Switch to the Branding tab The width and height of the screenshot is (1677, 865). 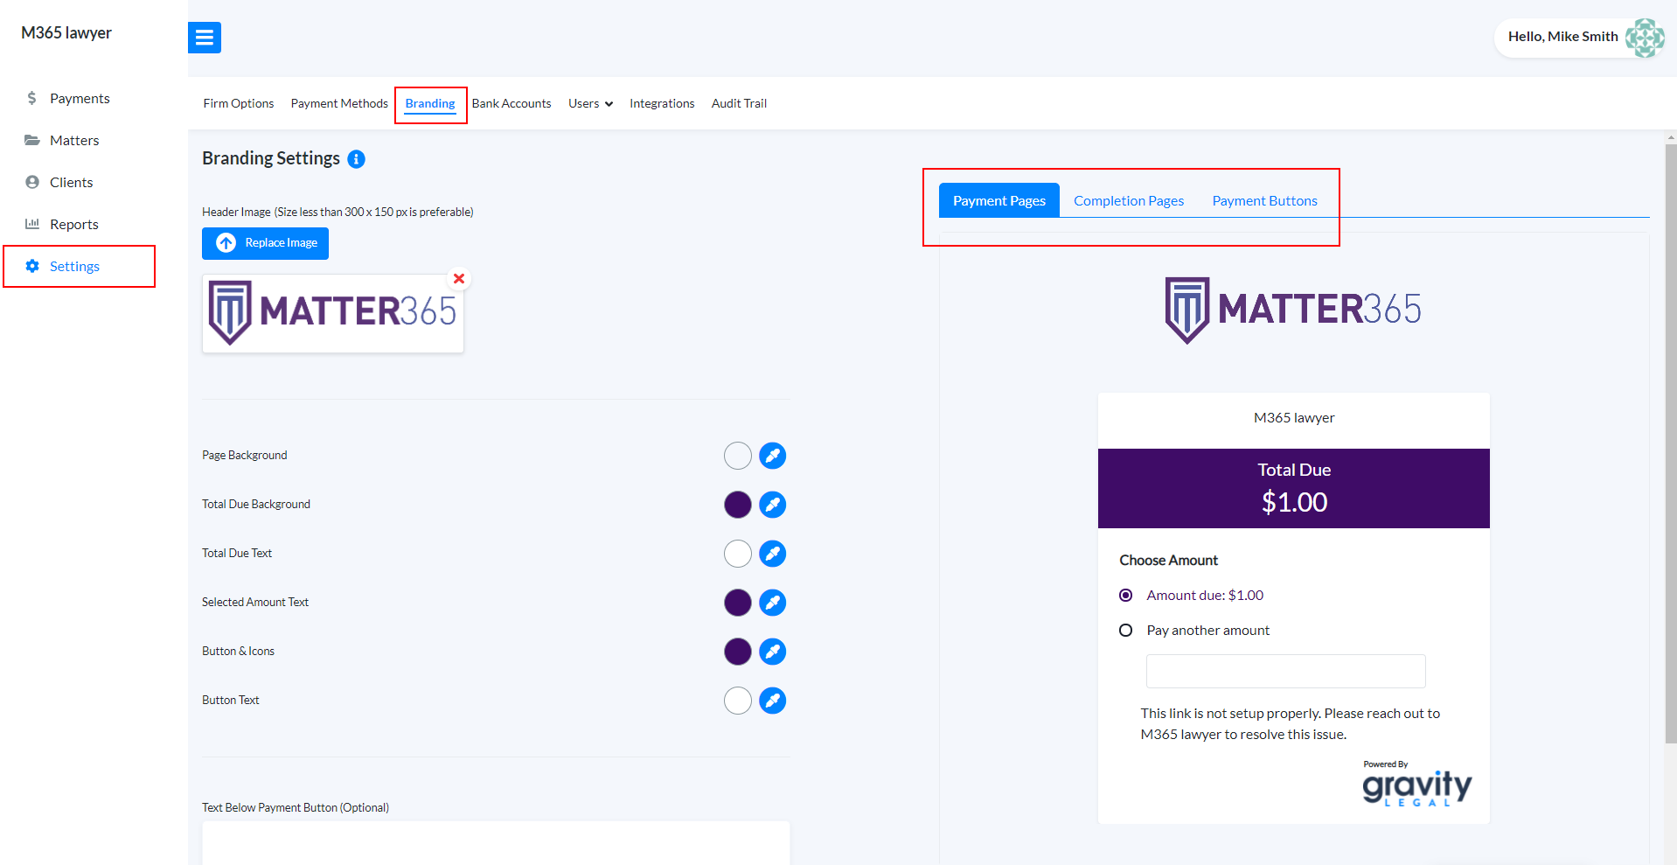coord(430,103)
